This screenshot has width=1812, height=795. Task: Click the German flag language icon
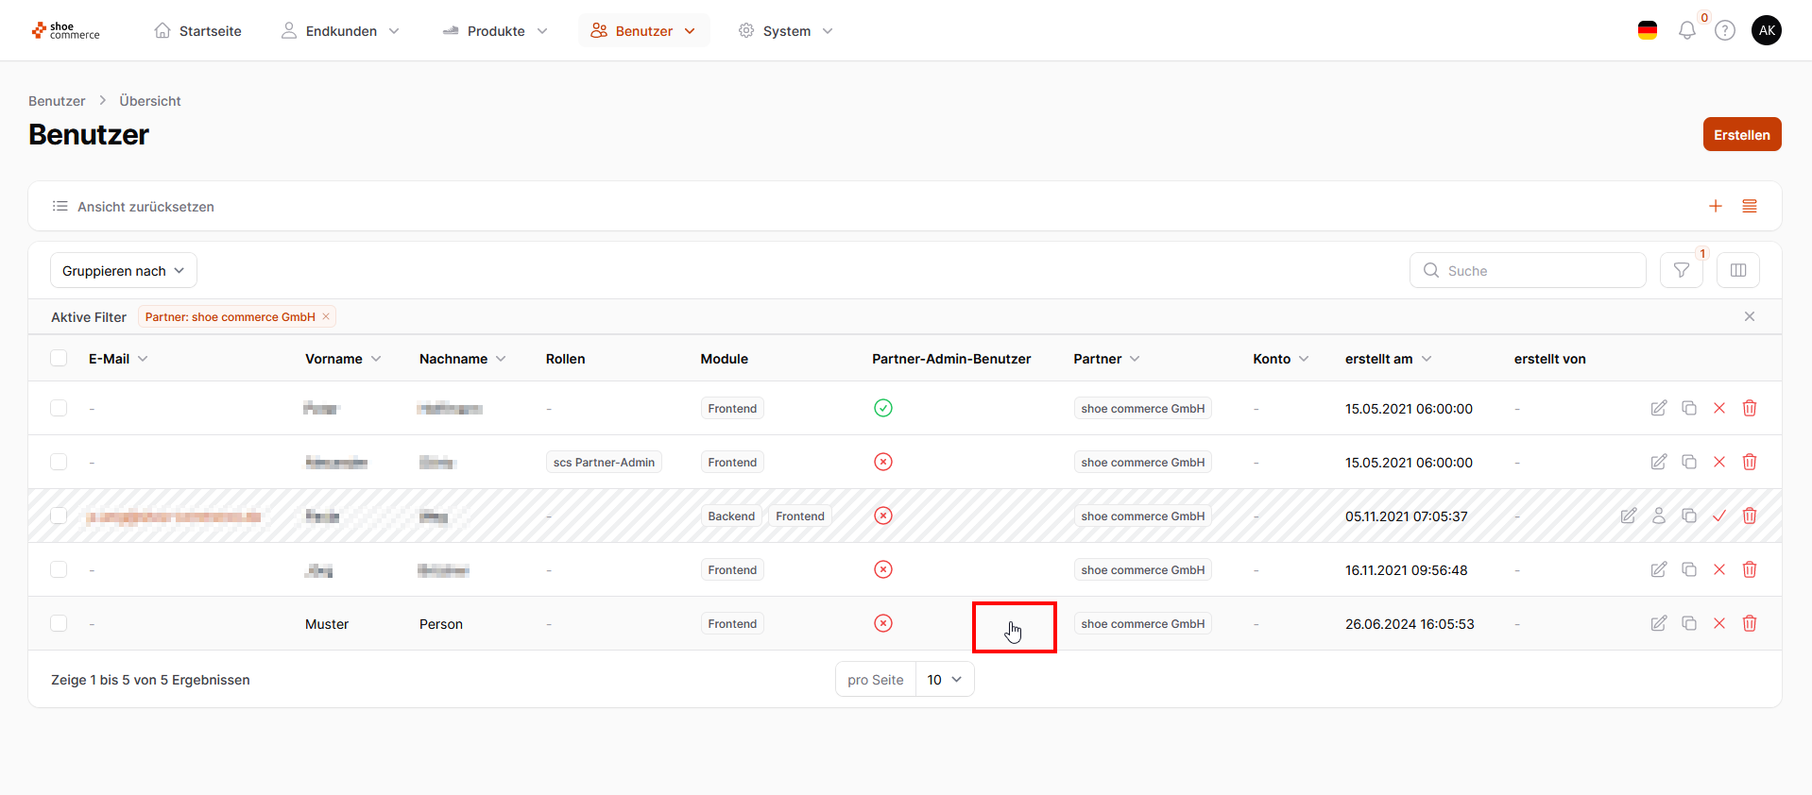tap(1648, 30)
